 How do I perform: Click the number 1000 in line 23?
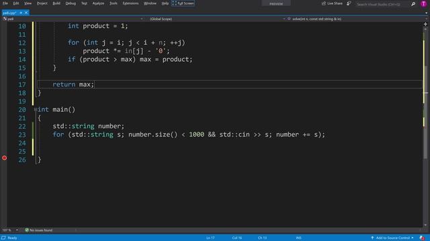pyautogui.click(x=196, y=135)
